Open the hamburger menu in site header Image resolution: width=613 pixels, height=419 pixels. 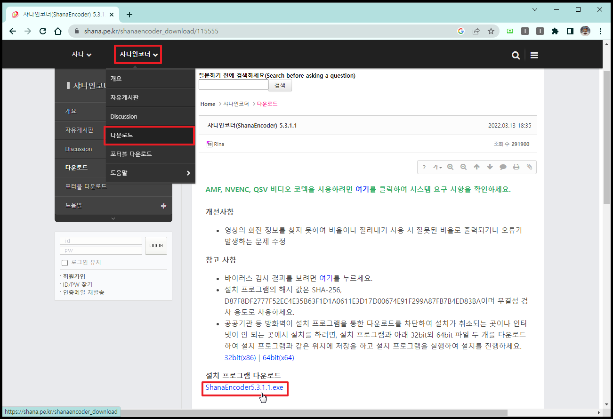coord(534,55)
